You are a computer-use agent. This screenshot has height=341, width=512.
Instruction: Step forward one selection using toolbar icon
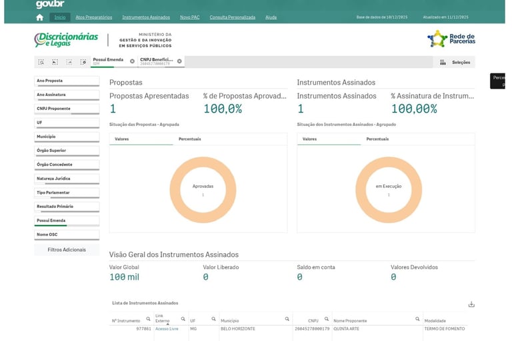pyautogui.click(x=69, y=62)
